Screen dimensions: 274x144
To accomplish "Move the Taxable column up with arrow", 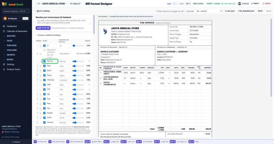I will [37, 113].
